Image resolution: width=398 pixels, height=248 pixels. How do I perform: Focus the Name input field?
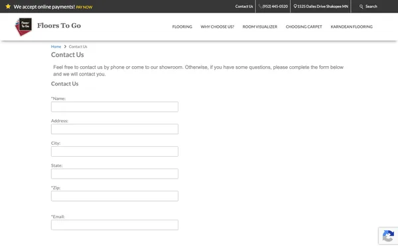(115, 106)
